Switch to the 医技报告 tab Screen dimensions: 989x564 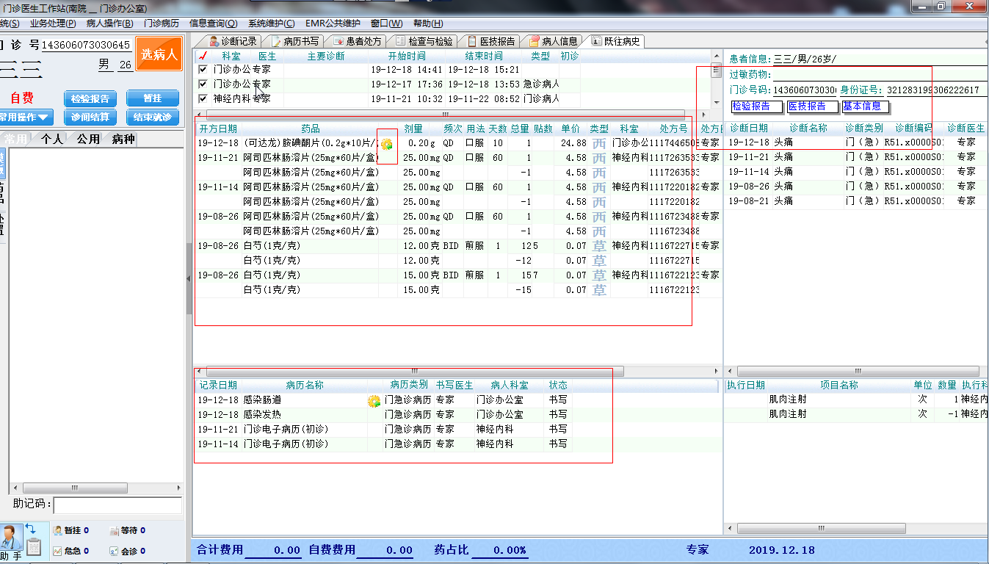tap(491, 41)
